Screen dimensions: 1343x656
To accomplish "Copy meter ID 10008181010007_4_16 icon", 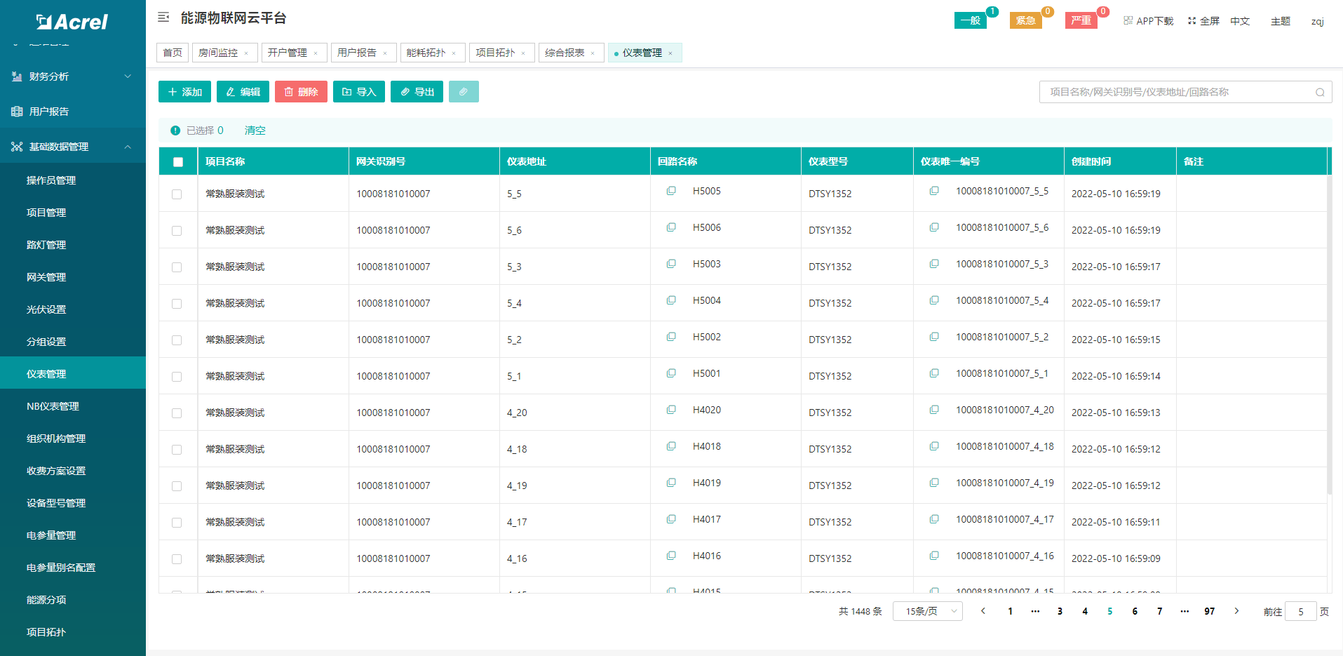I will [x=934, y=556].
